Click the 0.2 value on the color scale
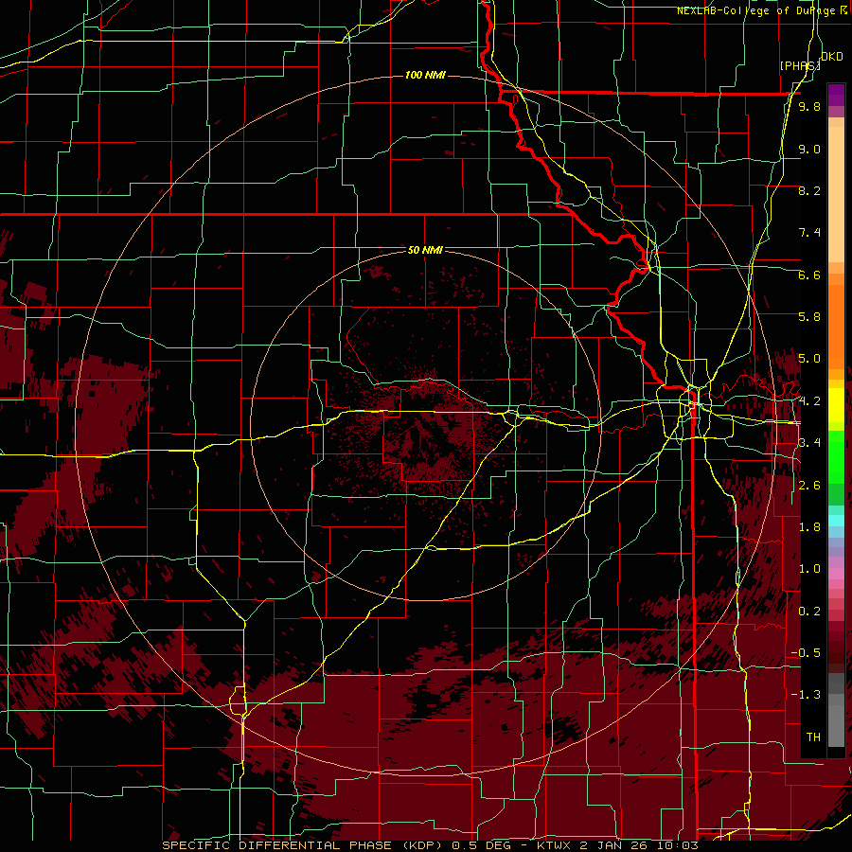 pyautogui.click(x=809, y=612)
